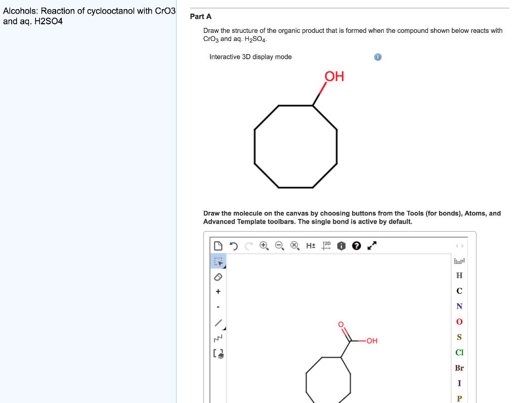
Task: Click the Undo arrow in the sketcher
Action: [x=234, y=246]
